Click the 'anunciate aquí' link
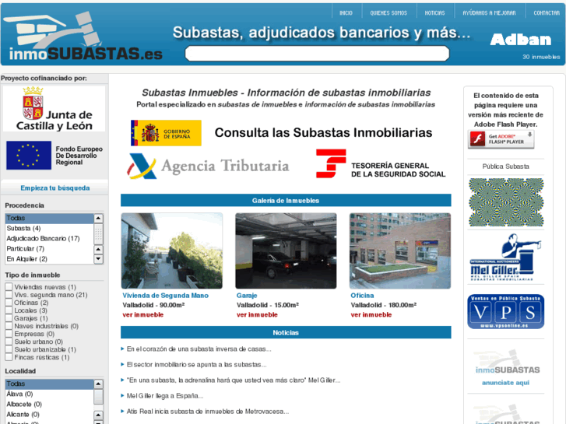The width and height of the screenshot is (566, 424). pyautogui.click(x=506, y=383)
